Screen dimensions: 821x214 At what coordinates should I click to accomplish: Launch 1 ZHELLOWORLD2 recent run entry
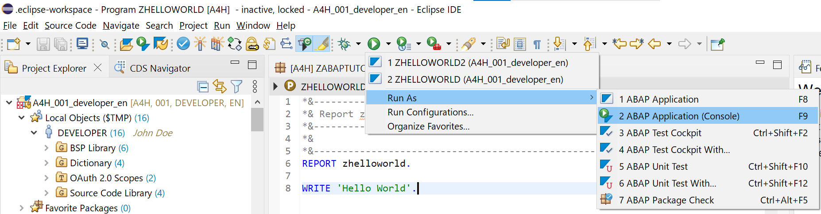(x=482, y=62)
